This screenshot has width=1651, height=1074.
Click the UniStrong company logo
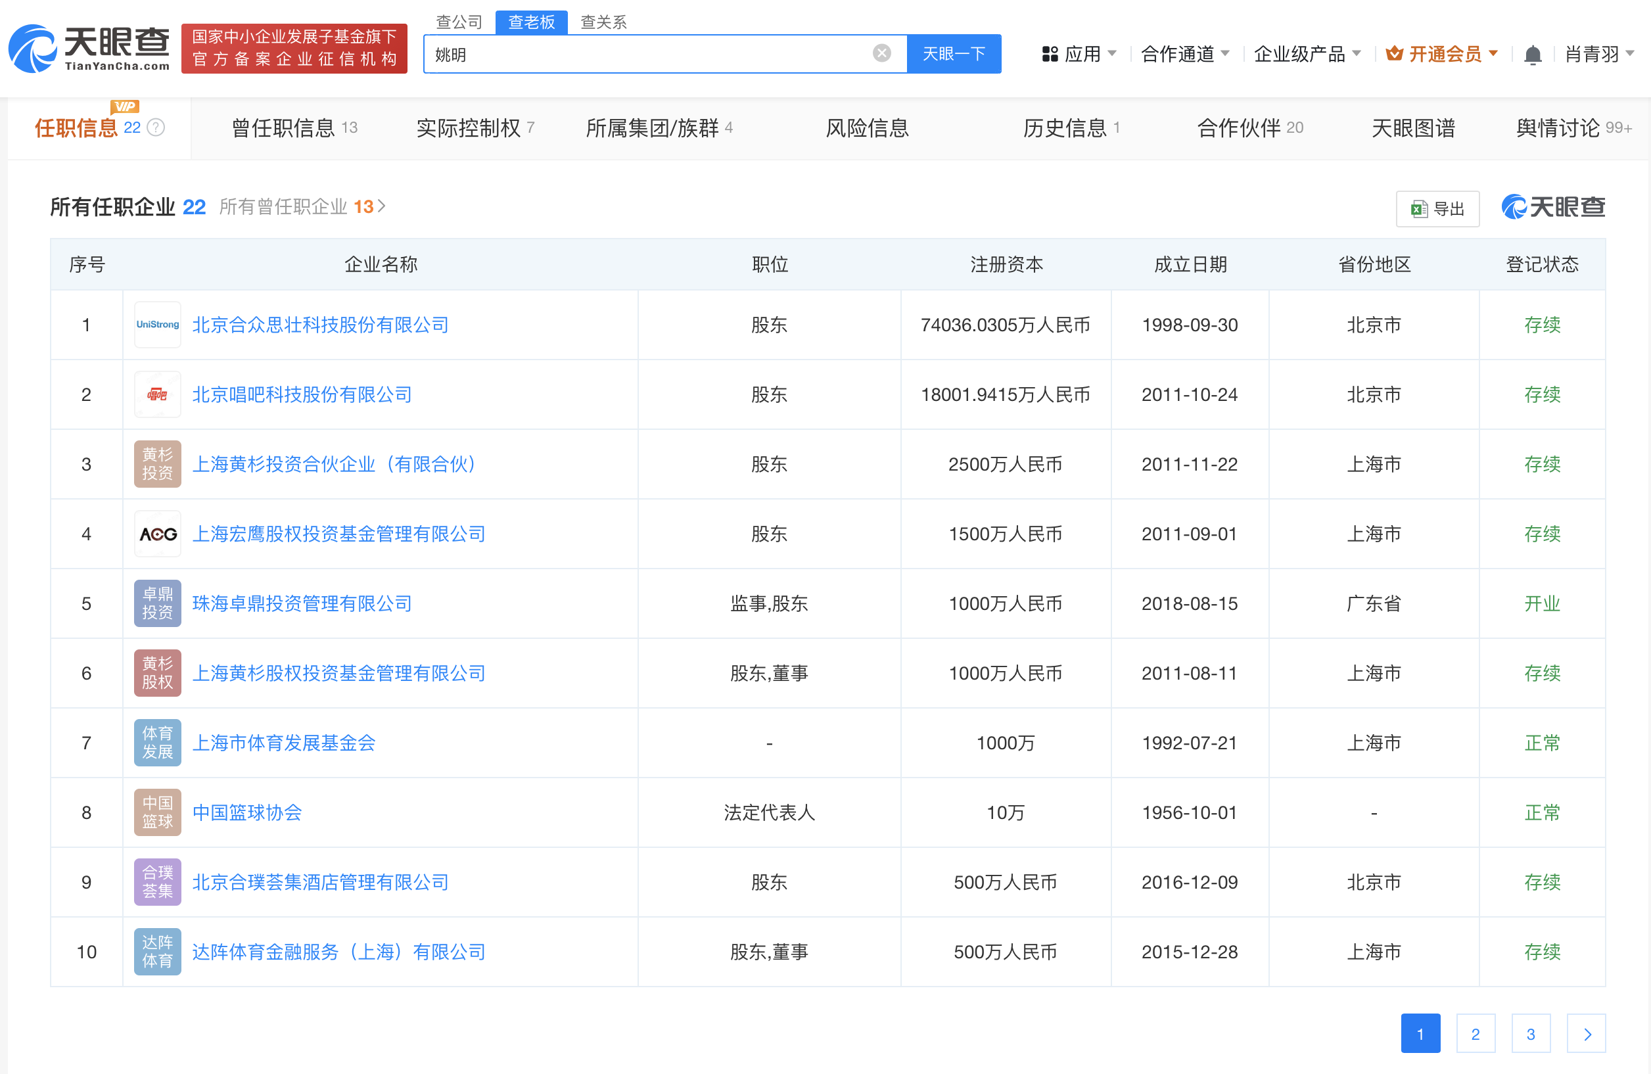point(157,324)
